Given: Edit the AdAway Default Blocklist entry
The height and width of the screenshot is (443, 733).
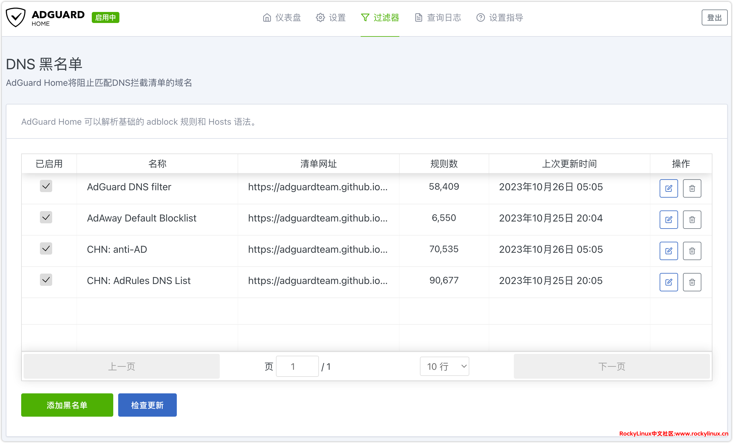Looking at the screenshot, I should pyautogui.click(x=669, y=220).
